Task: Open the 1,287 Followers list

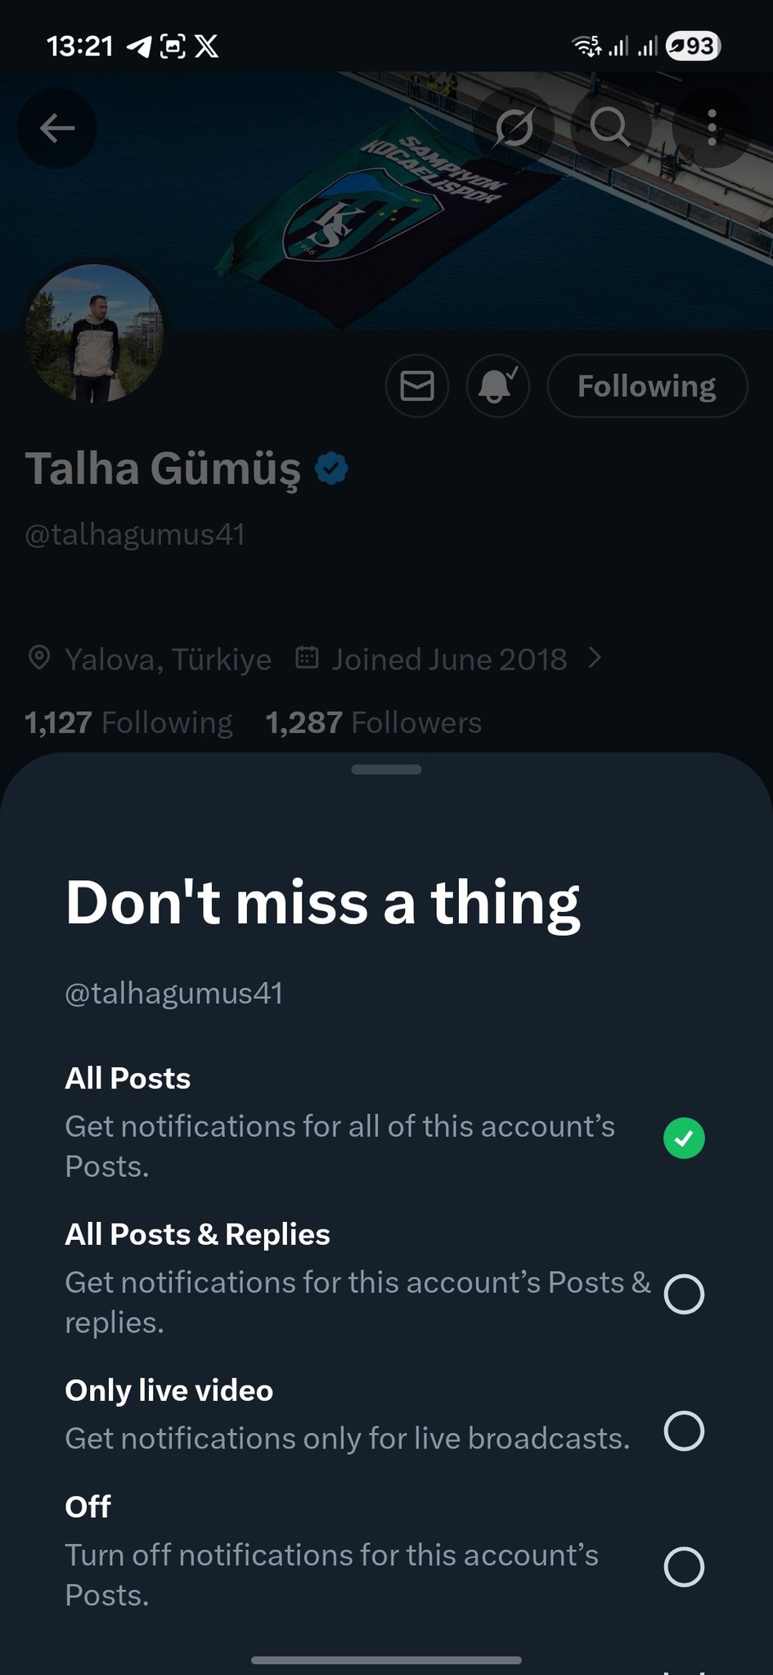Action: pyautogui.click(x=374, y=722)
